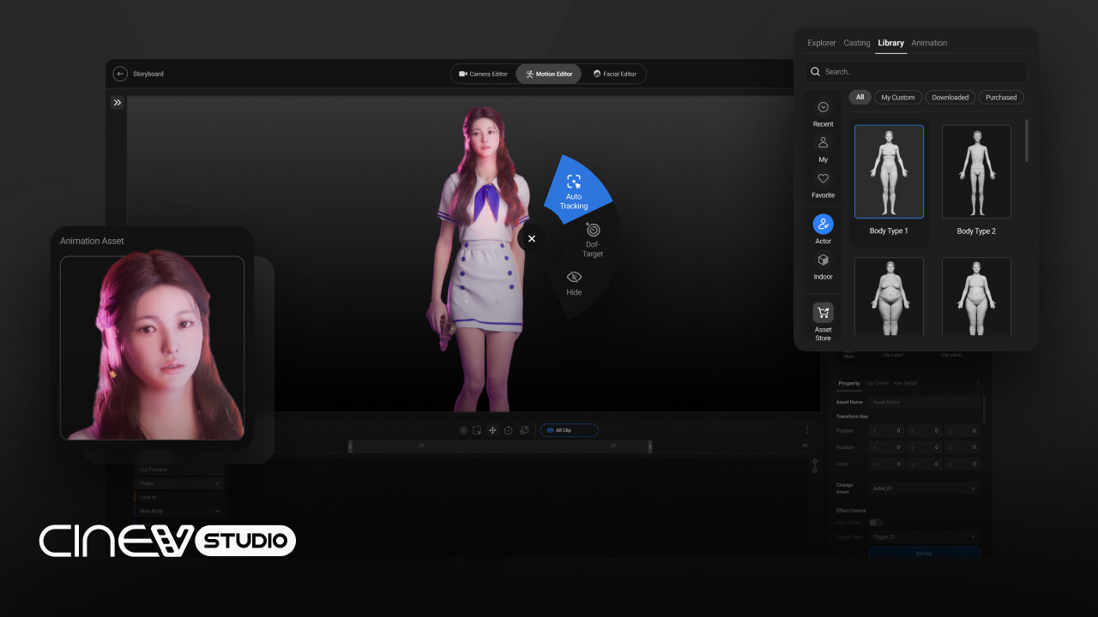Select the Rotate tool above the timeline
The width and height of the screenshot is (1098, 617).
coord(508,430)
